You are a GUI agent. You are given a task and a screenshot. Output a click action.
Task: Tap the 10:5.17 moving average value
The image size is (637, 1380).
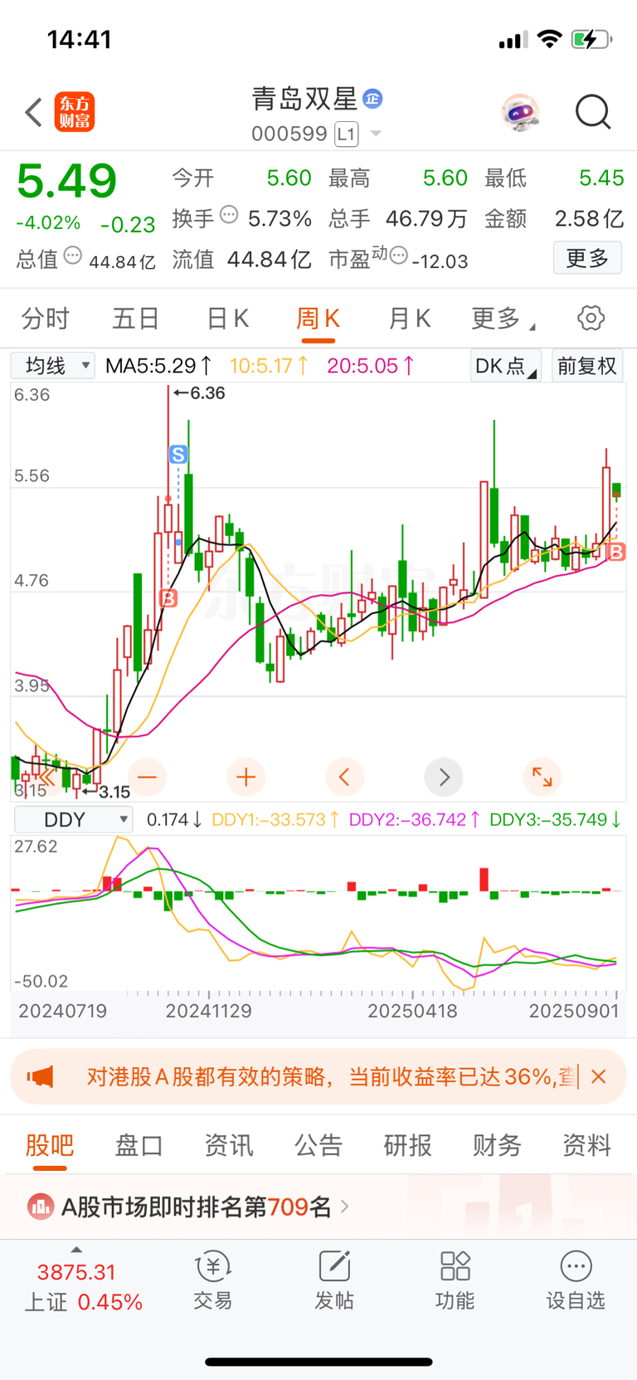(x=270, y=366)
